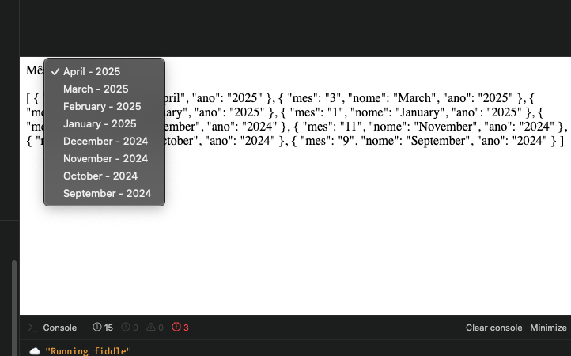The height and width of the screenshot is (356, 571).
Task: Choose "March - 2025" from the month list
Action: (x=96, y=89)
